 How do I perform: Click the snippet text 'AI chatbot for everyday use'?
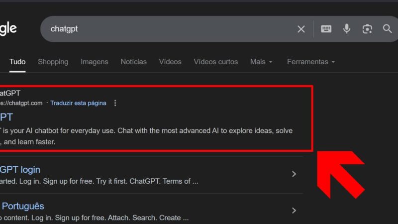coord(70,130)
